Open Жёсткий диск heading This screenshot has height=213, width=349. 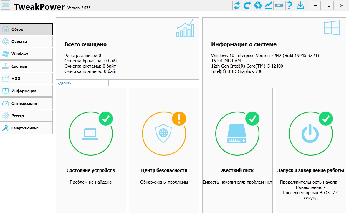237,170
